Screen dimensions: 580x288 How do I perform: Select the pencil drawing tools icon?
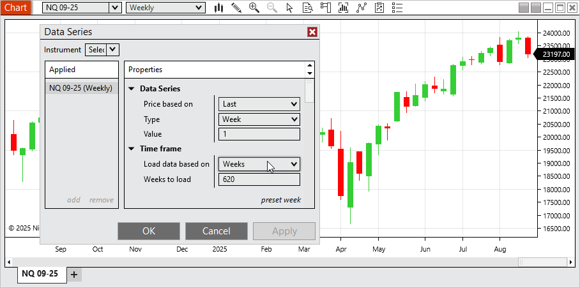pos(236,8)
